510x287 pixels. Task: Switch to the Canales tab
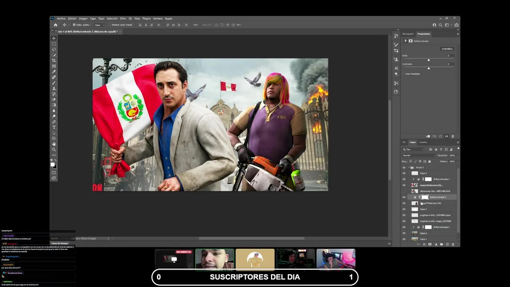click(423, 142)
